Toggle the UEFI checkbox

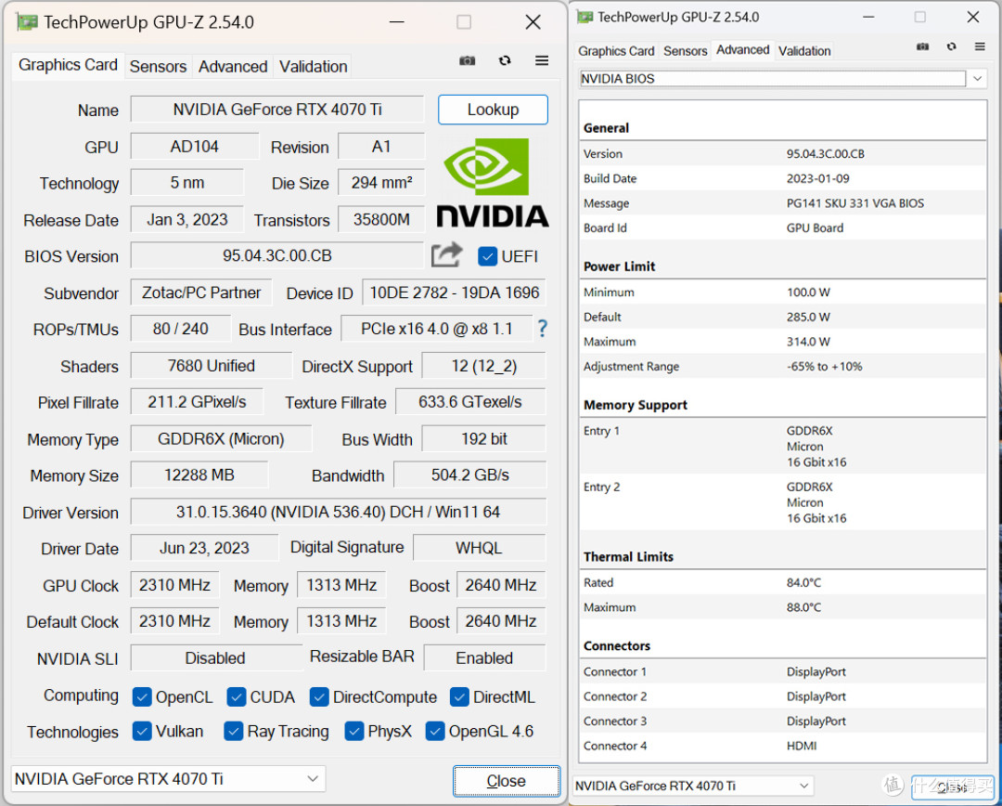(487, 257)
